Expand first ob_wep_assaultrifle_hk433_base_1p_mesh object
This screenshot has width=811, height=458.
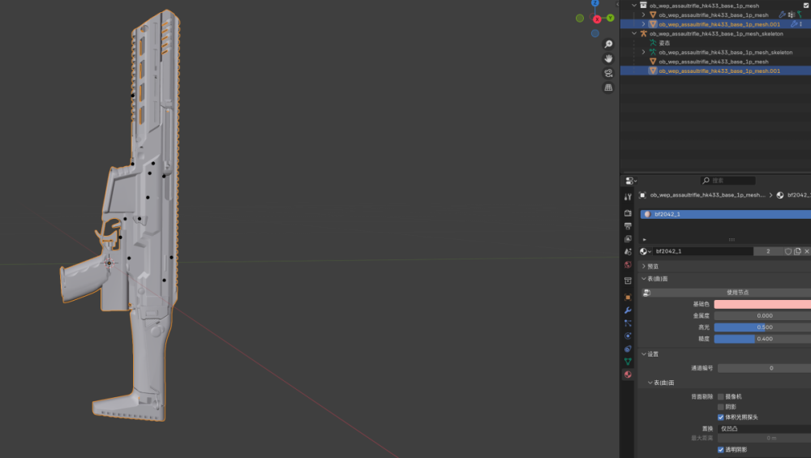(x=643, y=15)
